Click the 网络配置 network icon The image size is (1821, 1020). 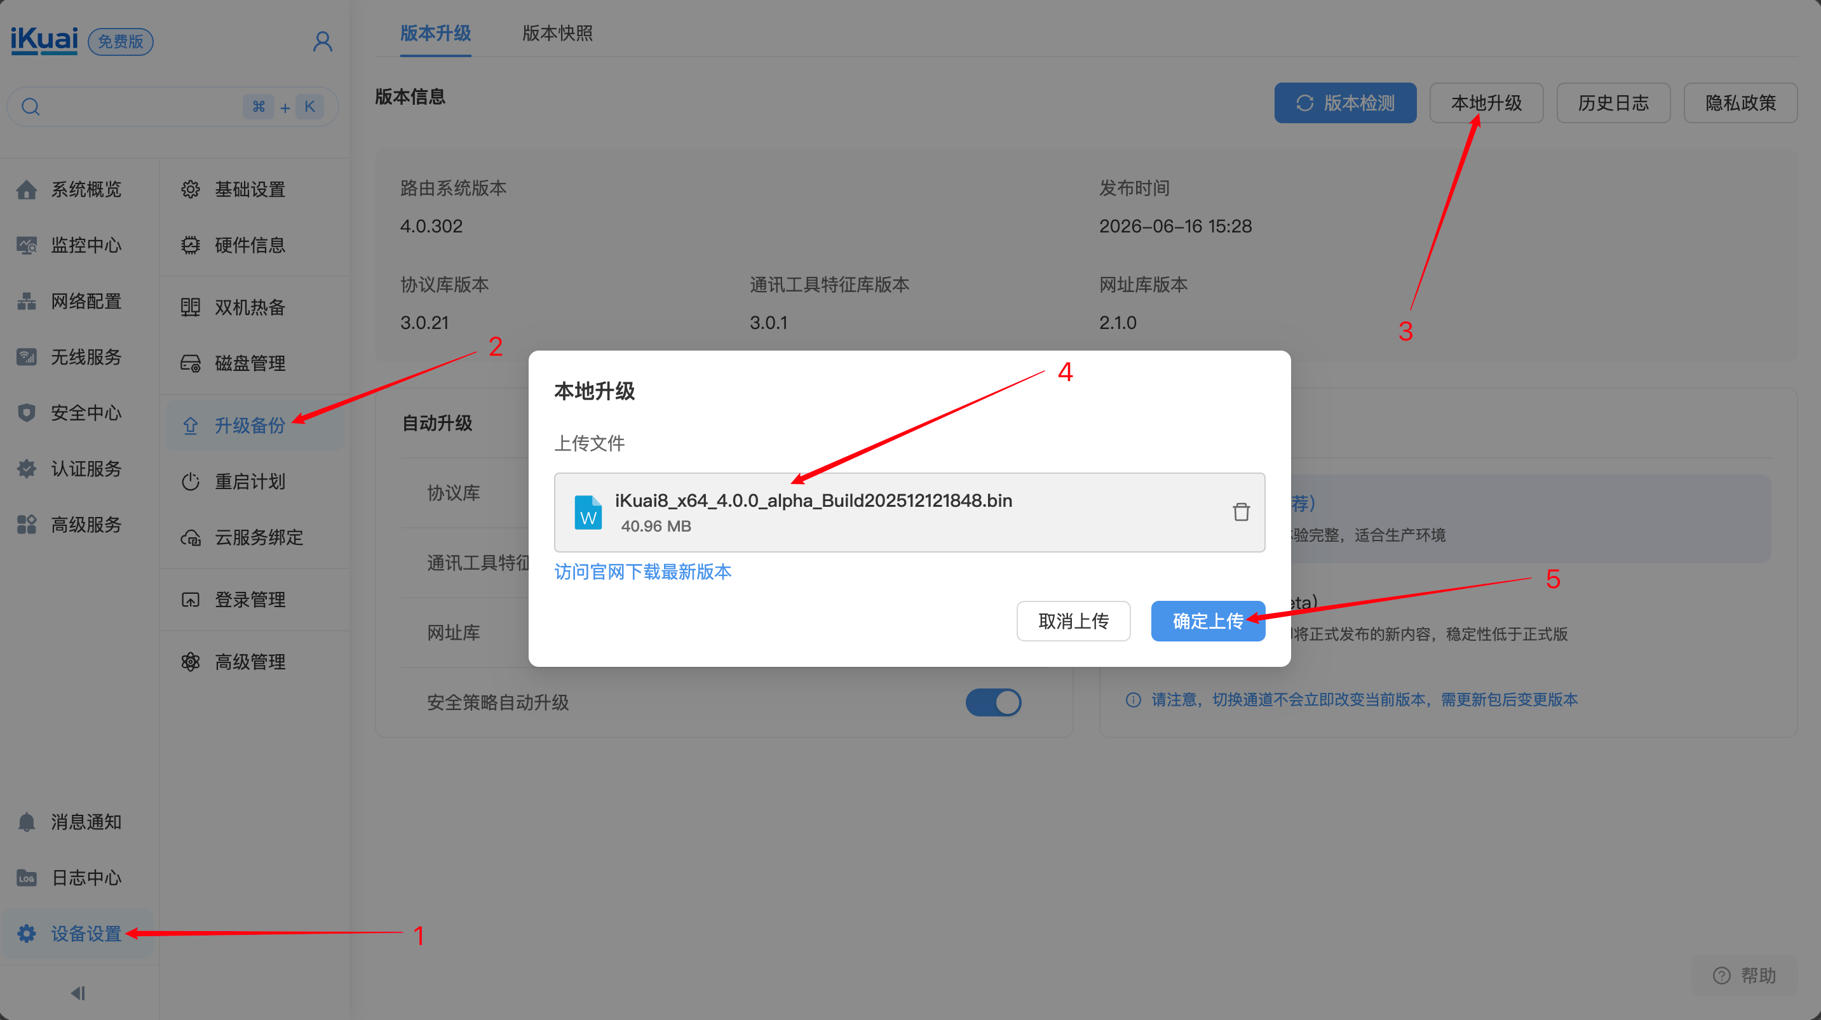click(x=26, y=301)
